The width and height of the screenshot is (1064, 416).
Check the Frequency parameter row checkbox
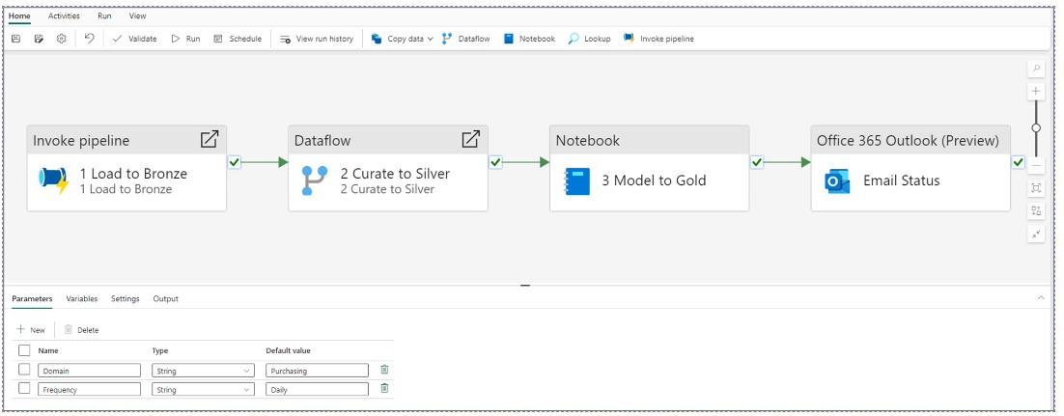click(24, 389)
